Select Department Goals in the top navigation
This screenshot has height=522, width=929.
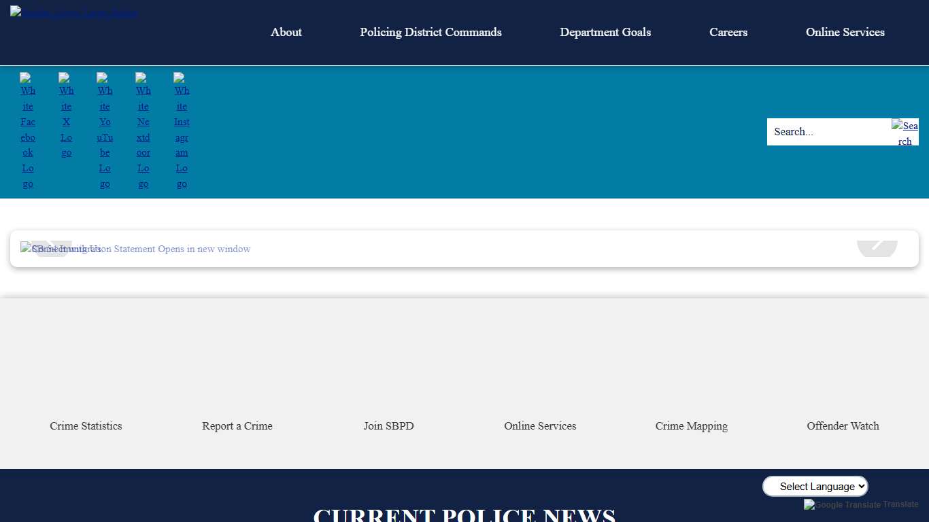(x=605, y=32)
